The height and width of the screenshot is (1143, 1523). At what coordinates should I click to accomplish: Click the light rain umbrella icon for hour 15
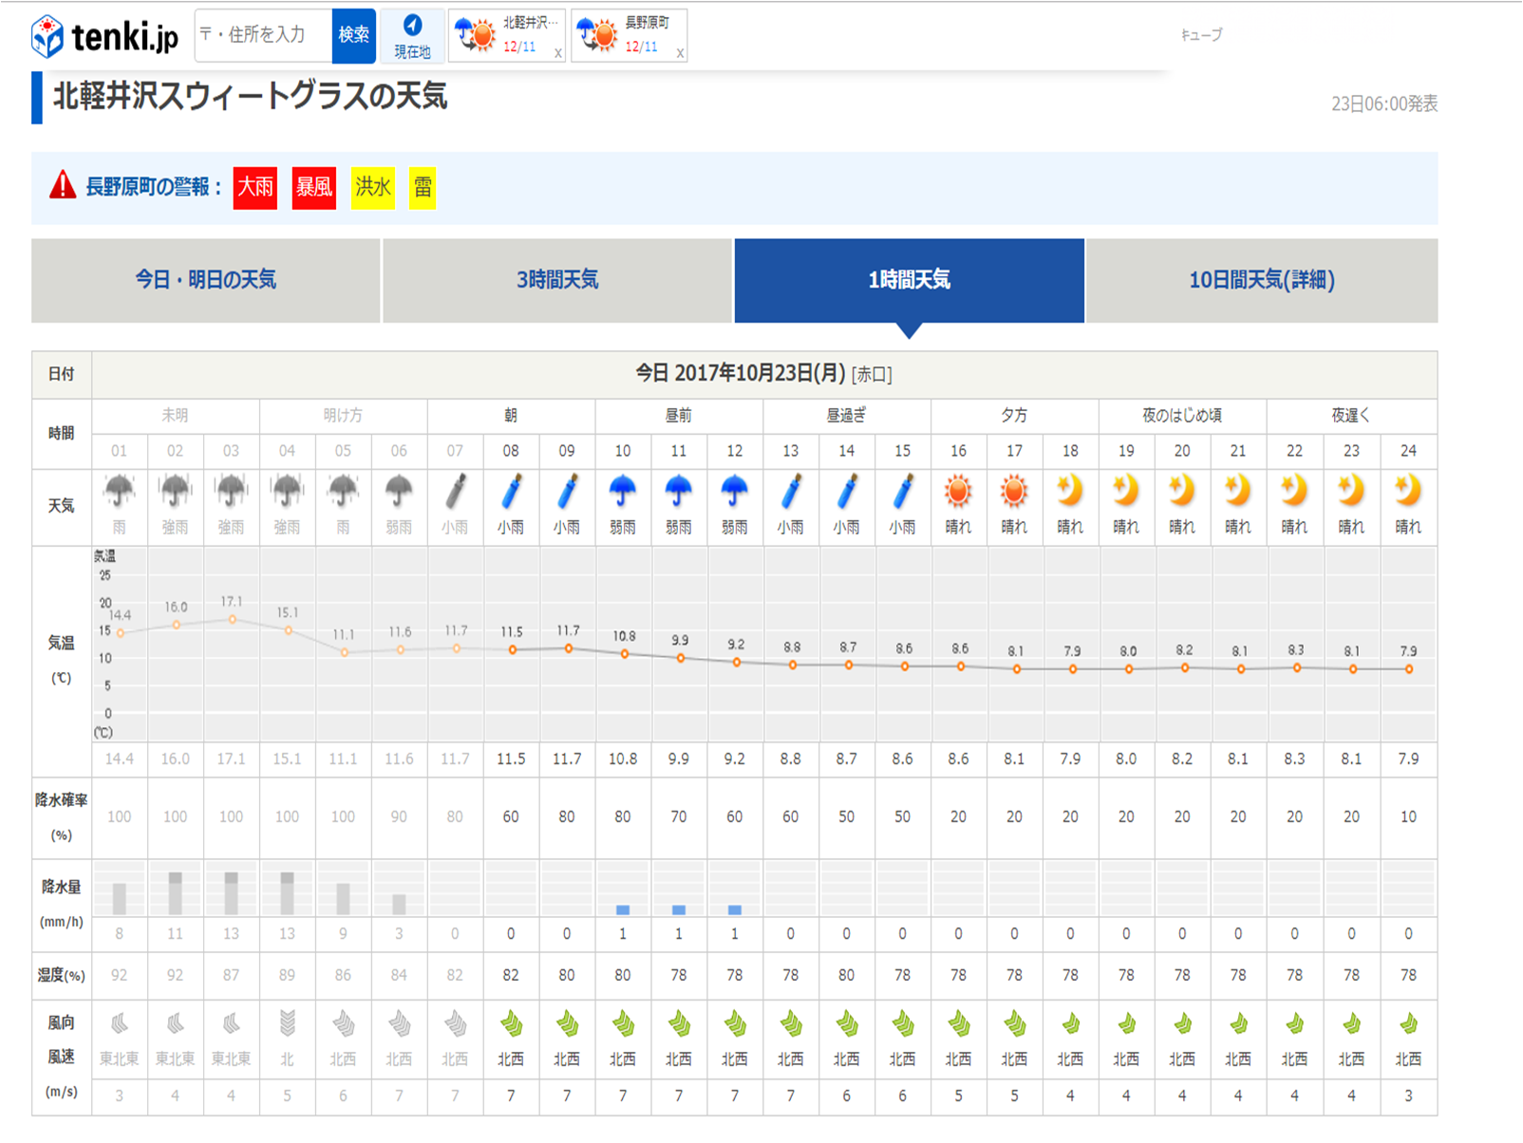tap(903, 492)
